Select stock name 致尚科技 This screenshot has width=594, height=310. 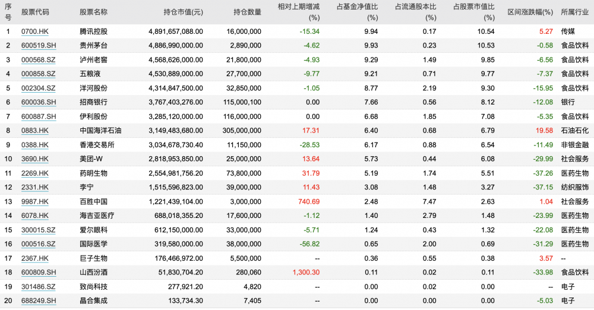pyautogui.click(x=94, y=287)
